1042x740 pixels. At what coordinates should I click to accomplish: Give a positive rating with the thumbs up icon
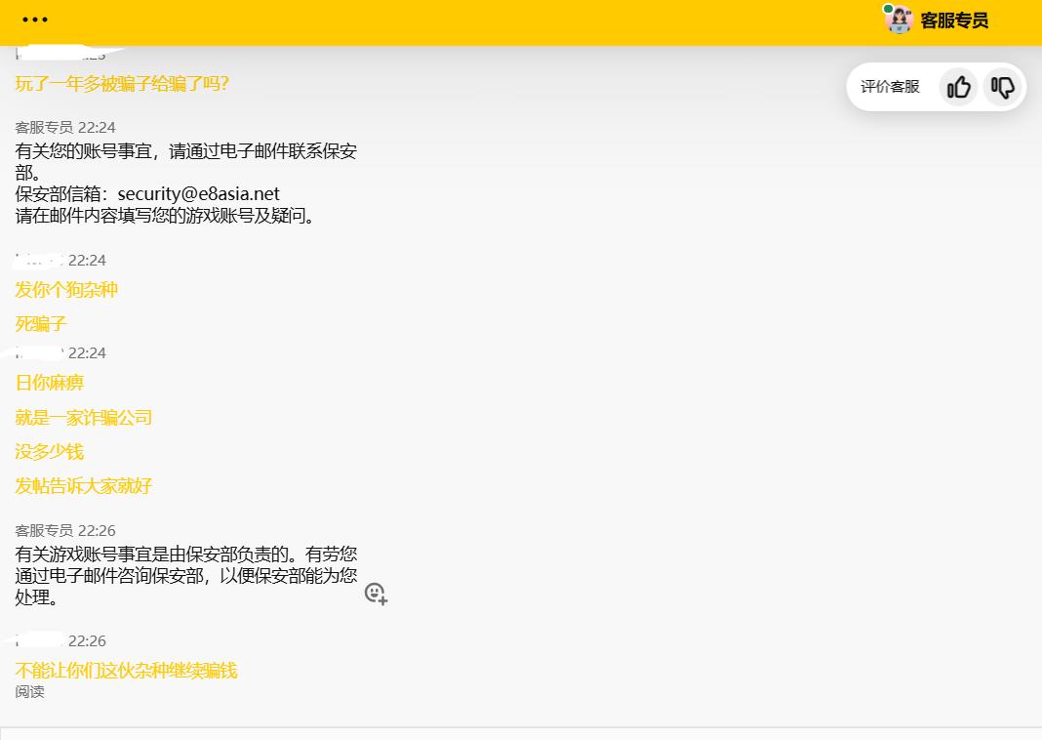pos(958,87)
